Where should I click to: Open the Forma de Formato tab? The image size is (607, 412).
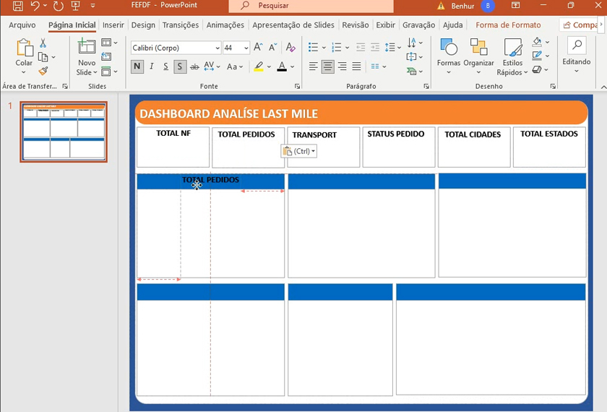point(508,25)
